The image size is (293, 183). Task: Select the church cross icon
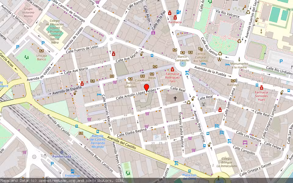175,98
